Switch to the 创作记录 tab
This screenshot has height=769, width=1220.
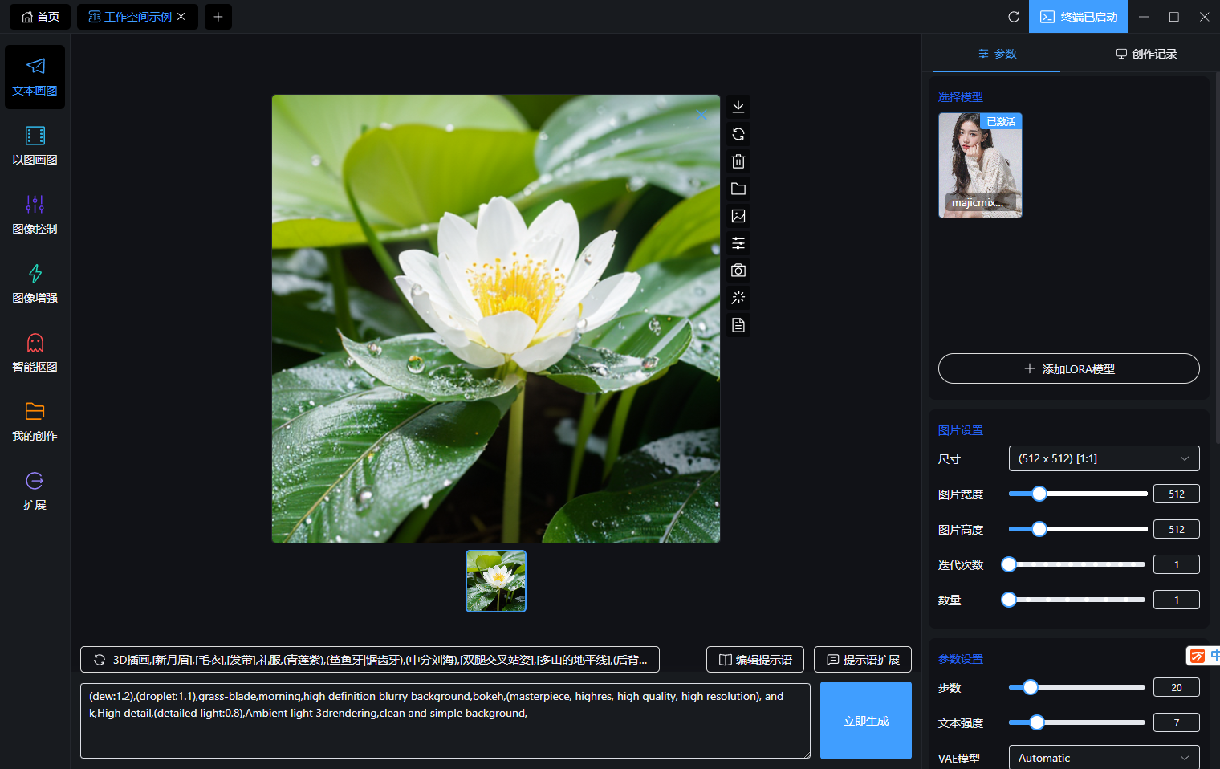pos(1146,54)
